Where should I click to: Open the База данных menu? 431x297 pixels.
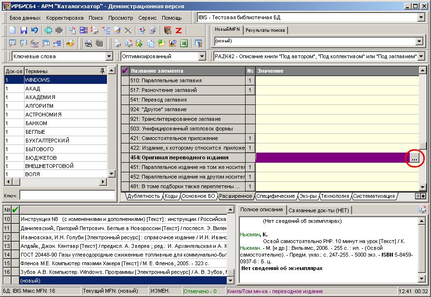coord(25,18)
